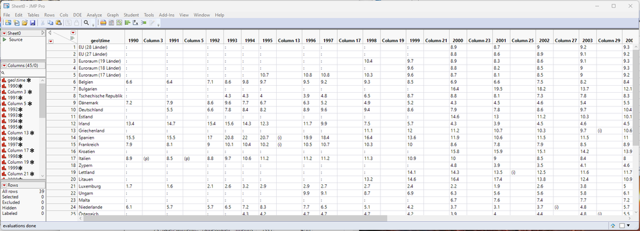Viewport: 640px width, 231px height.
Task: Click the gray column table icon in toolbar
Action: [111, 23]
